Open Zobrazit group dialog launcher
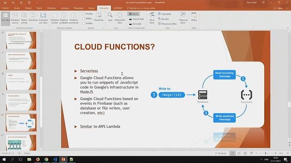 pos(103,28)
